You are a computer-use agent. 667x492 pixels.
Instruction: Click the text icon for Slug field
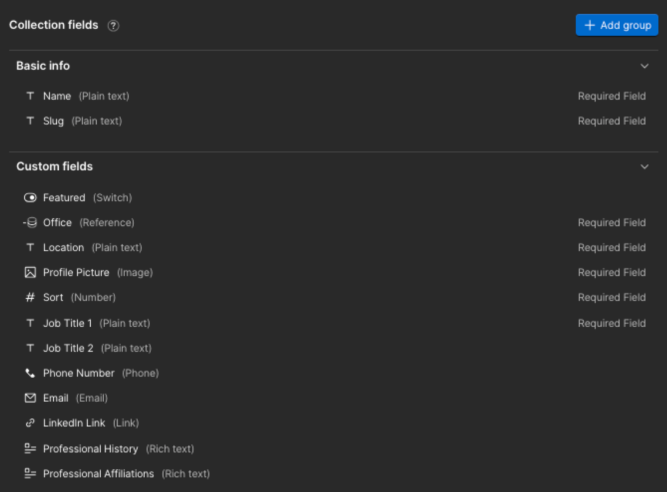[30, 121]
